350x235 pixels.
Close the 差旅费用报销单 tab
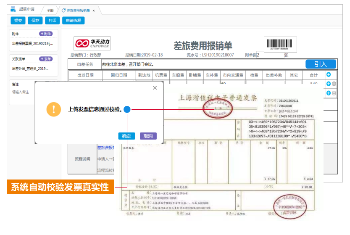94,10
